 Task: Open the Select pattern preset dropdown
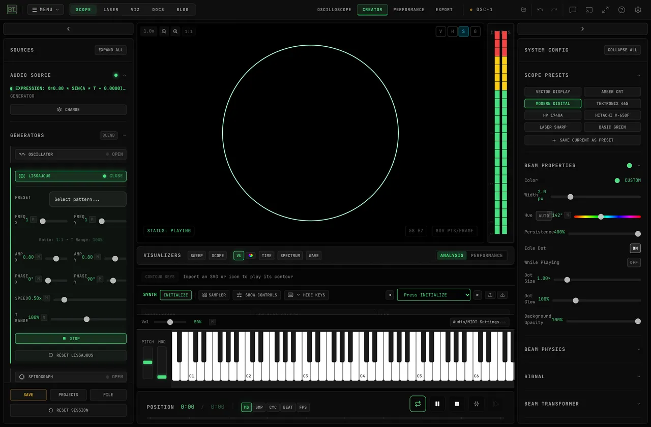88,199
